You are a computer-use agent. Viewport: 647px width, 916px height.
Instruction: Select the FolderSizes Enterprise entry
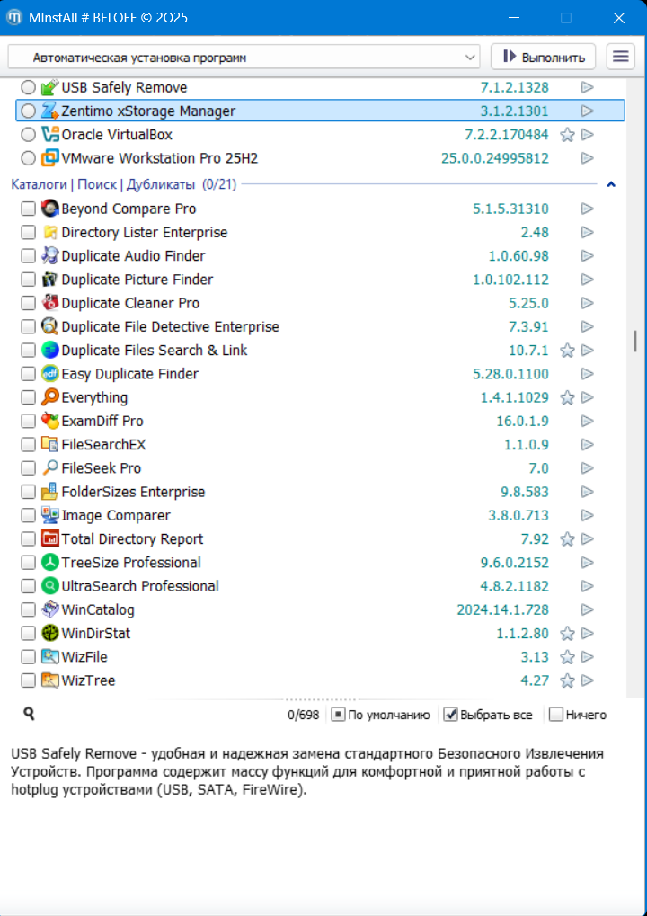click(133, 492)
